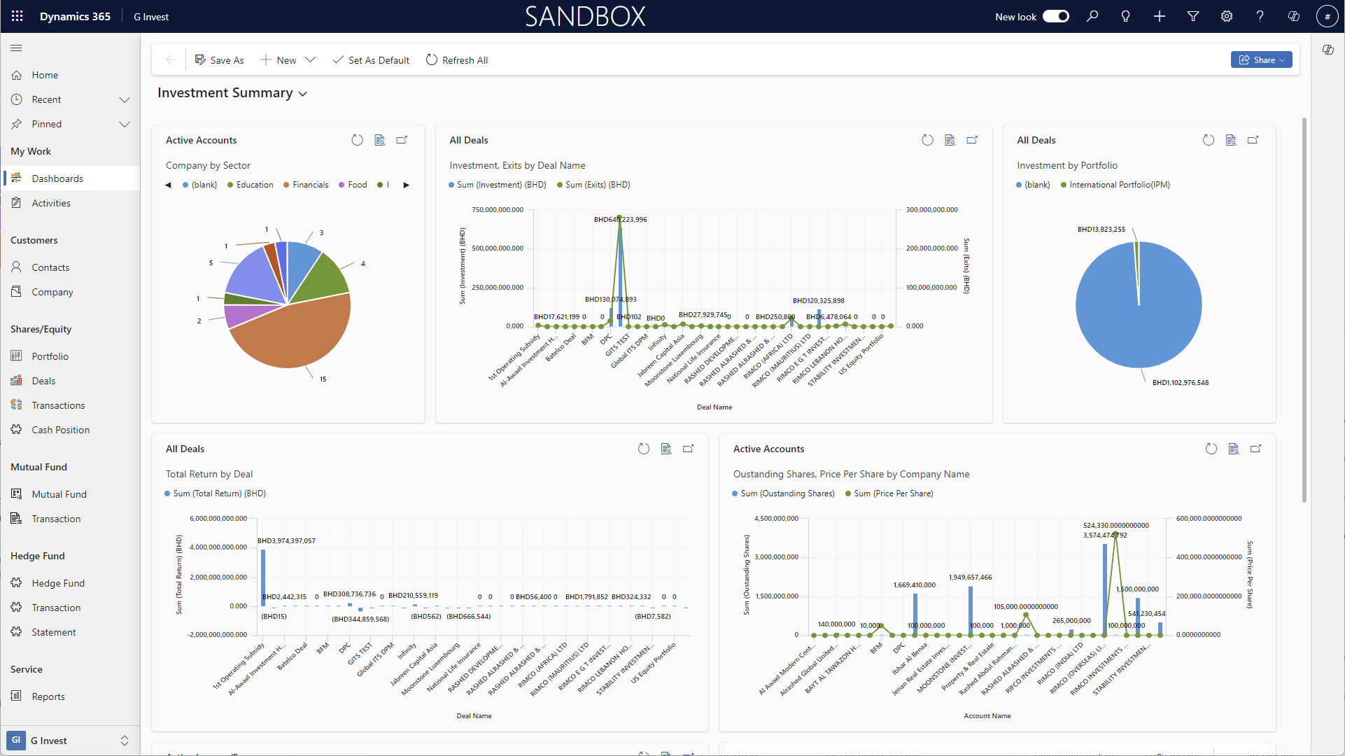Open the New button dropdown arrow
Image resolution: width=1345 pixels, height=756 pixels.
coord(310,60)
